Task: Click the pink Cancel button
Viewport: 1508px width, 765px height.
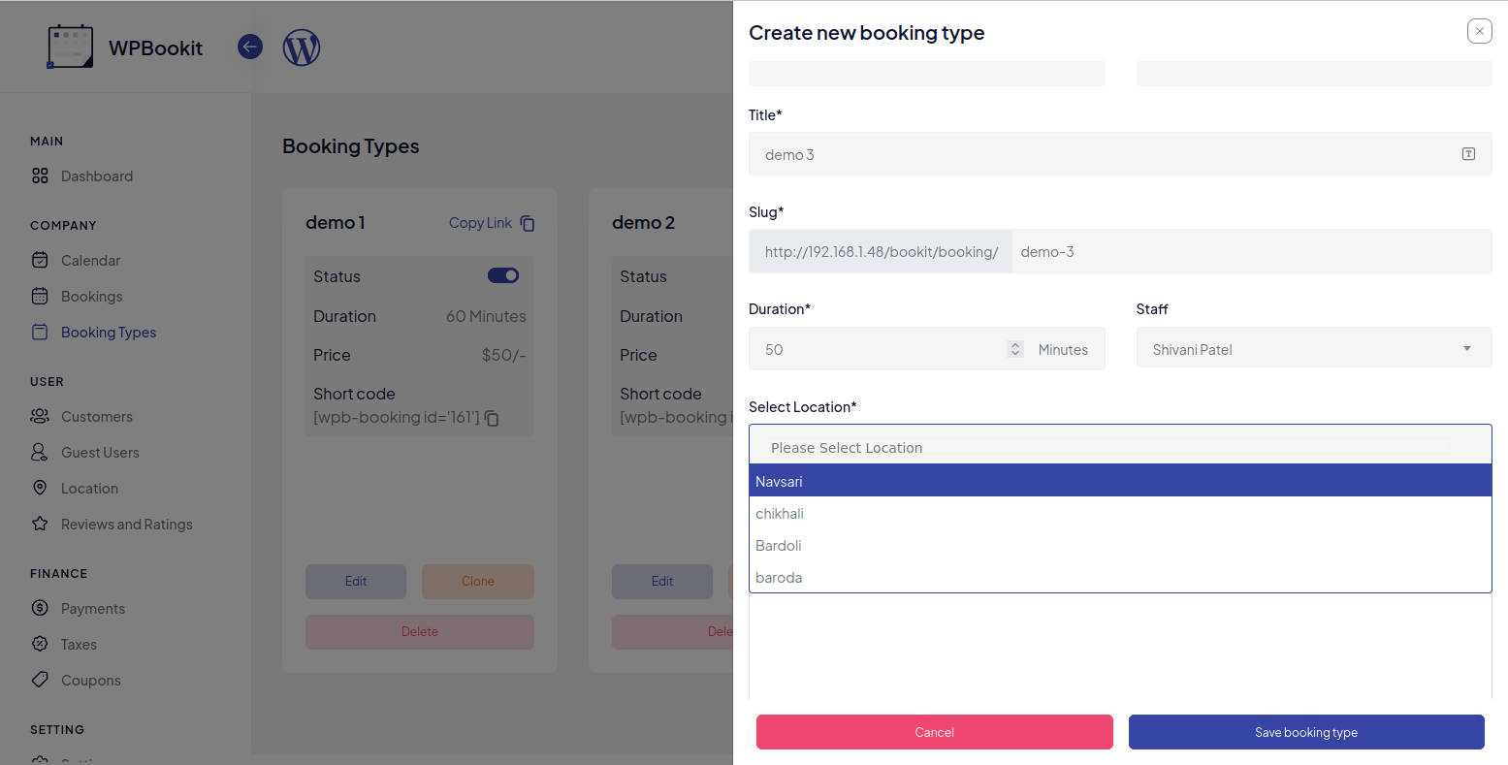Action: click(934, 732)
